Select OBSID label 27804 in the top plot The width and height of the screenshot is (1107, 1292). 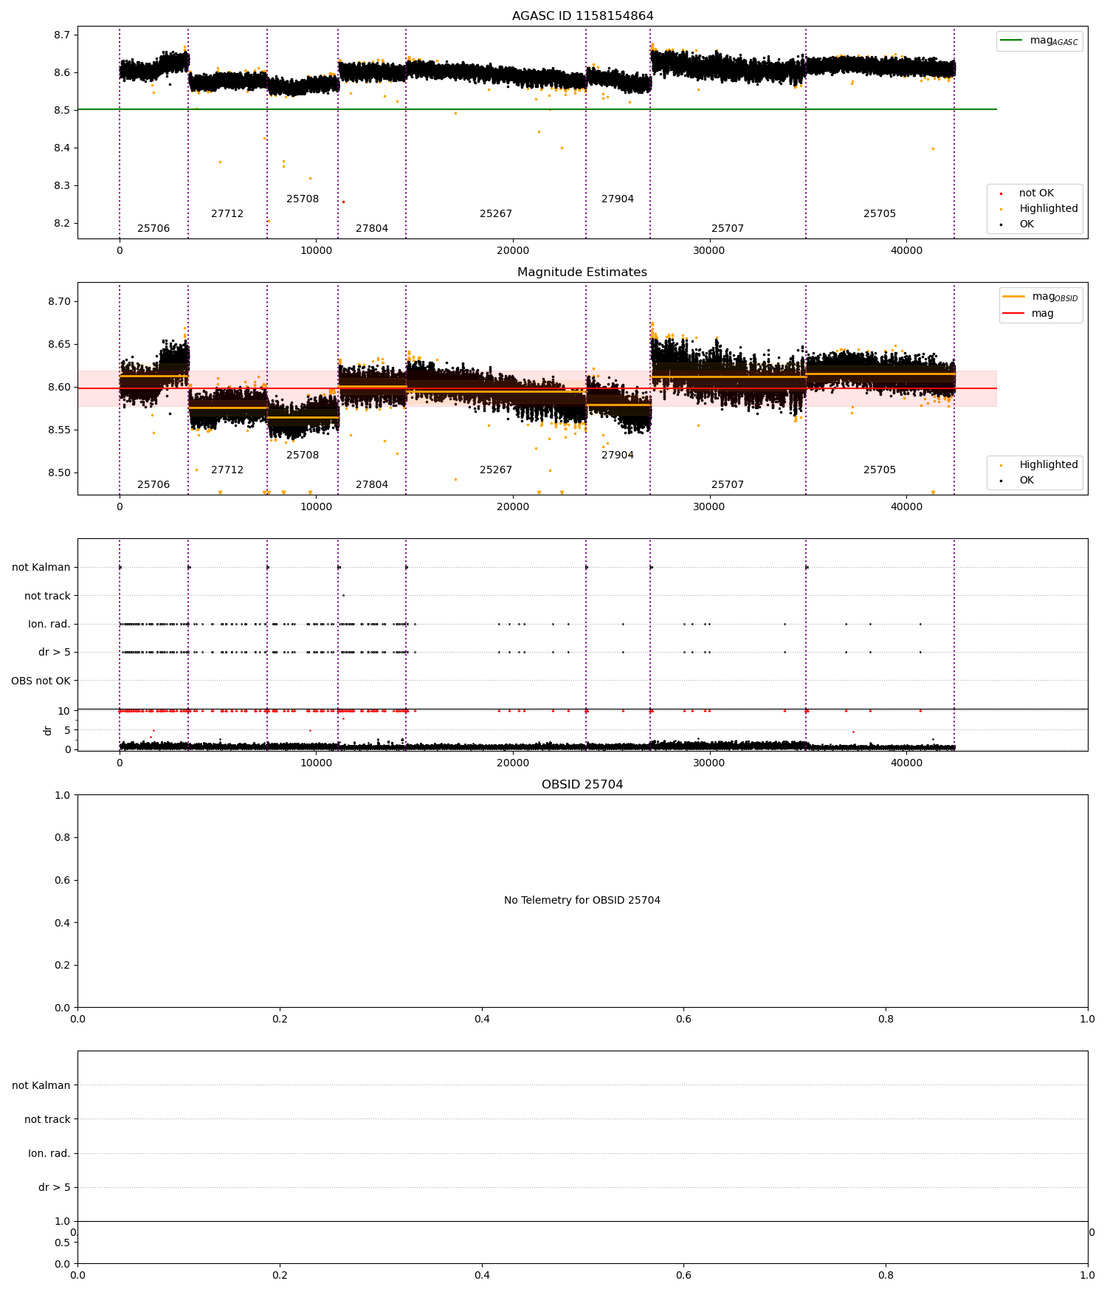372,229
